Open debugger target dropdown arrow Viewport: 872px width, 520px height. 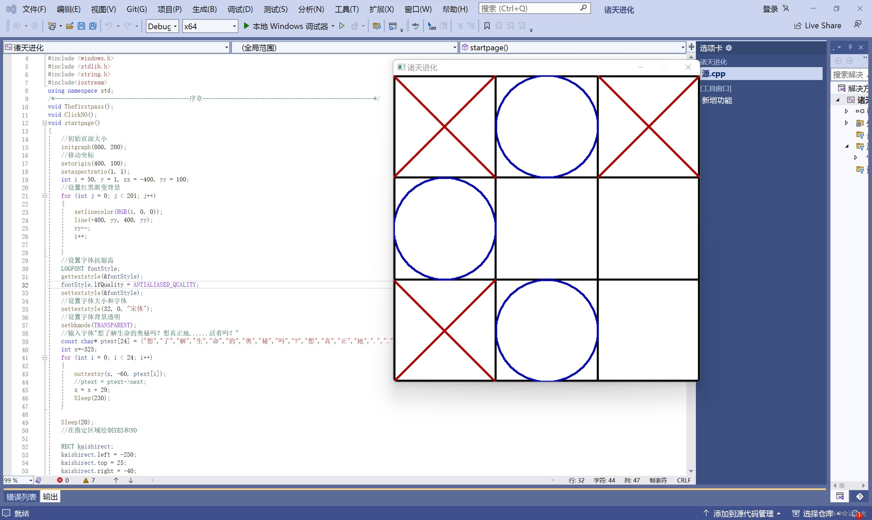(x=332, y=26)
